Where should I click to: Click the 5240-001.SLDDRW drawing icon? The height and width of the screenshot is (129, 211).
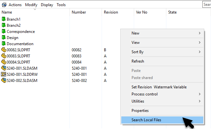(4, 74)
